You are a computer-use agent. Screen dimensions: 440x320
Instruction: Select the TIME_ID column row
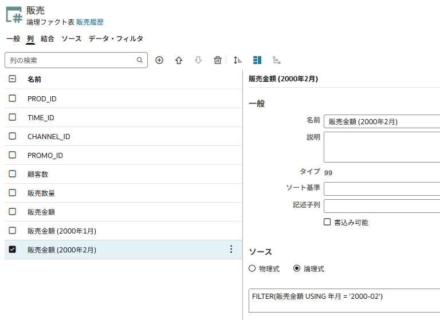coord(124,117)
